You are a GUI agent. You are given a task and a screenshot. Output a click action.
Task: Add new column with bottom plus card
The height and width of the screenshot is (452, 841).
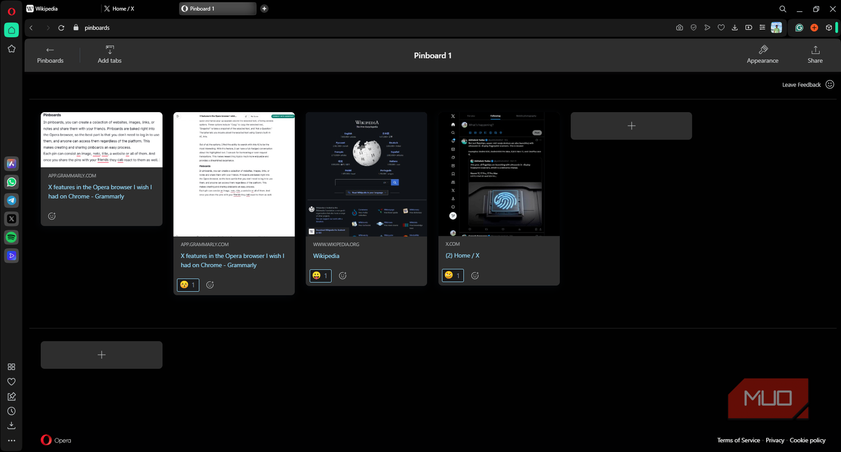click(101, 355)
